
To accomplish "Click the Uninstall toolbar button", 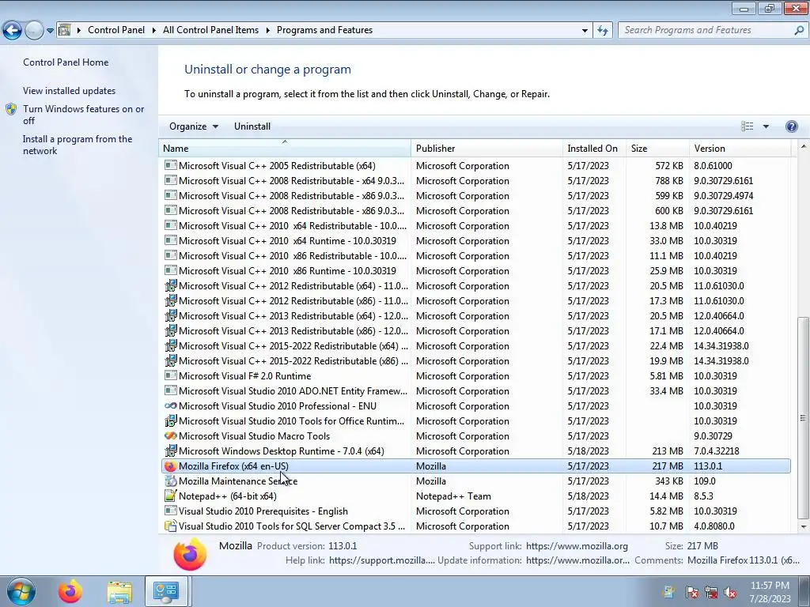I will pos(252,126).
